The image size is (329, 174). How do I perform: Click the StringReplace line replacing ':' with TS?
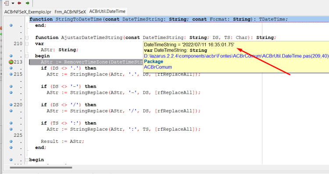(x=123, y=129)
